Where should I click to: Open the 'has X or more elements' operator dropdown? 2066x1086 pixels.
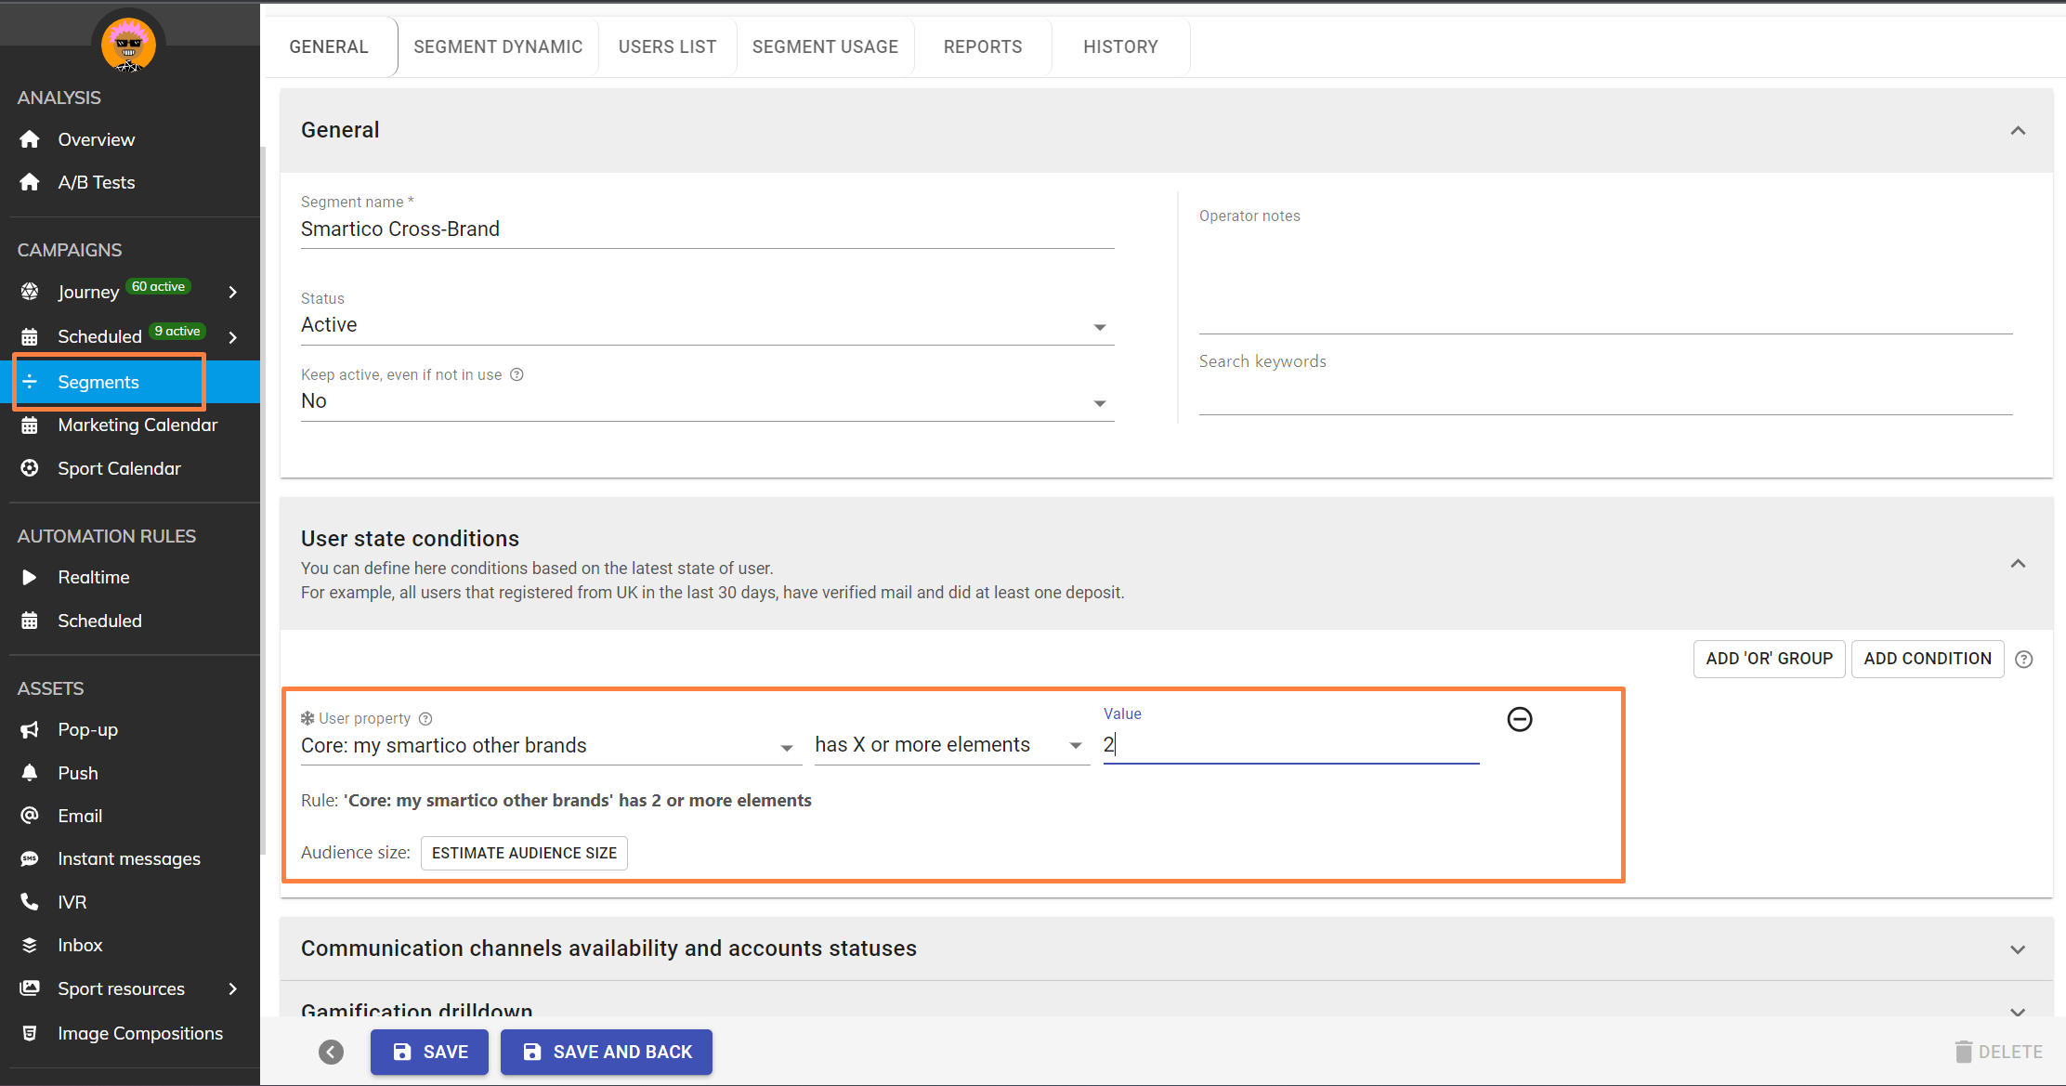coord(949,745)
